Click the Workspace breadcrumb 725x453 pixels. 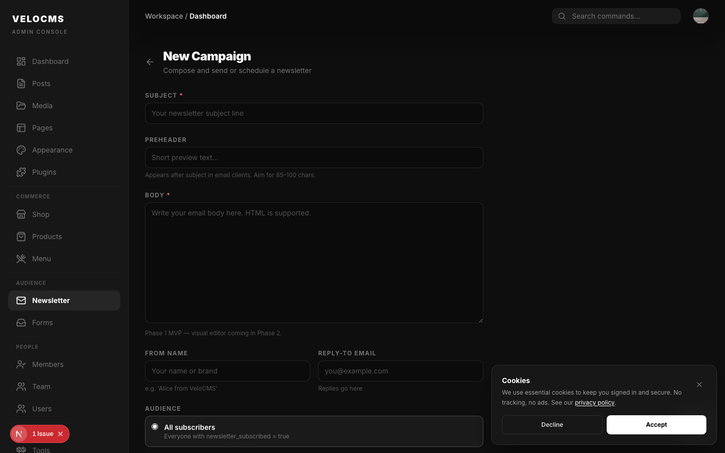click(x=164, y=16)
